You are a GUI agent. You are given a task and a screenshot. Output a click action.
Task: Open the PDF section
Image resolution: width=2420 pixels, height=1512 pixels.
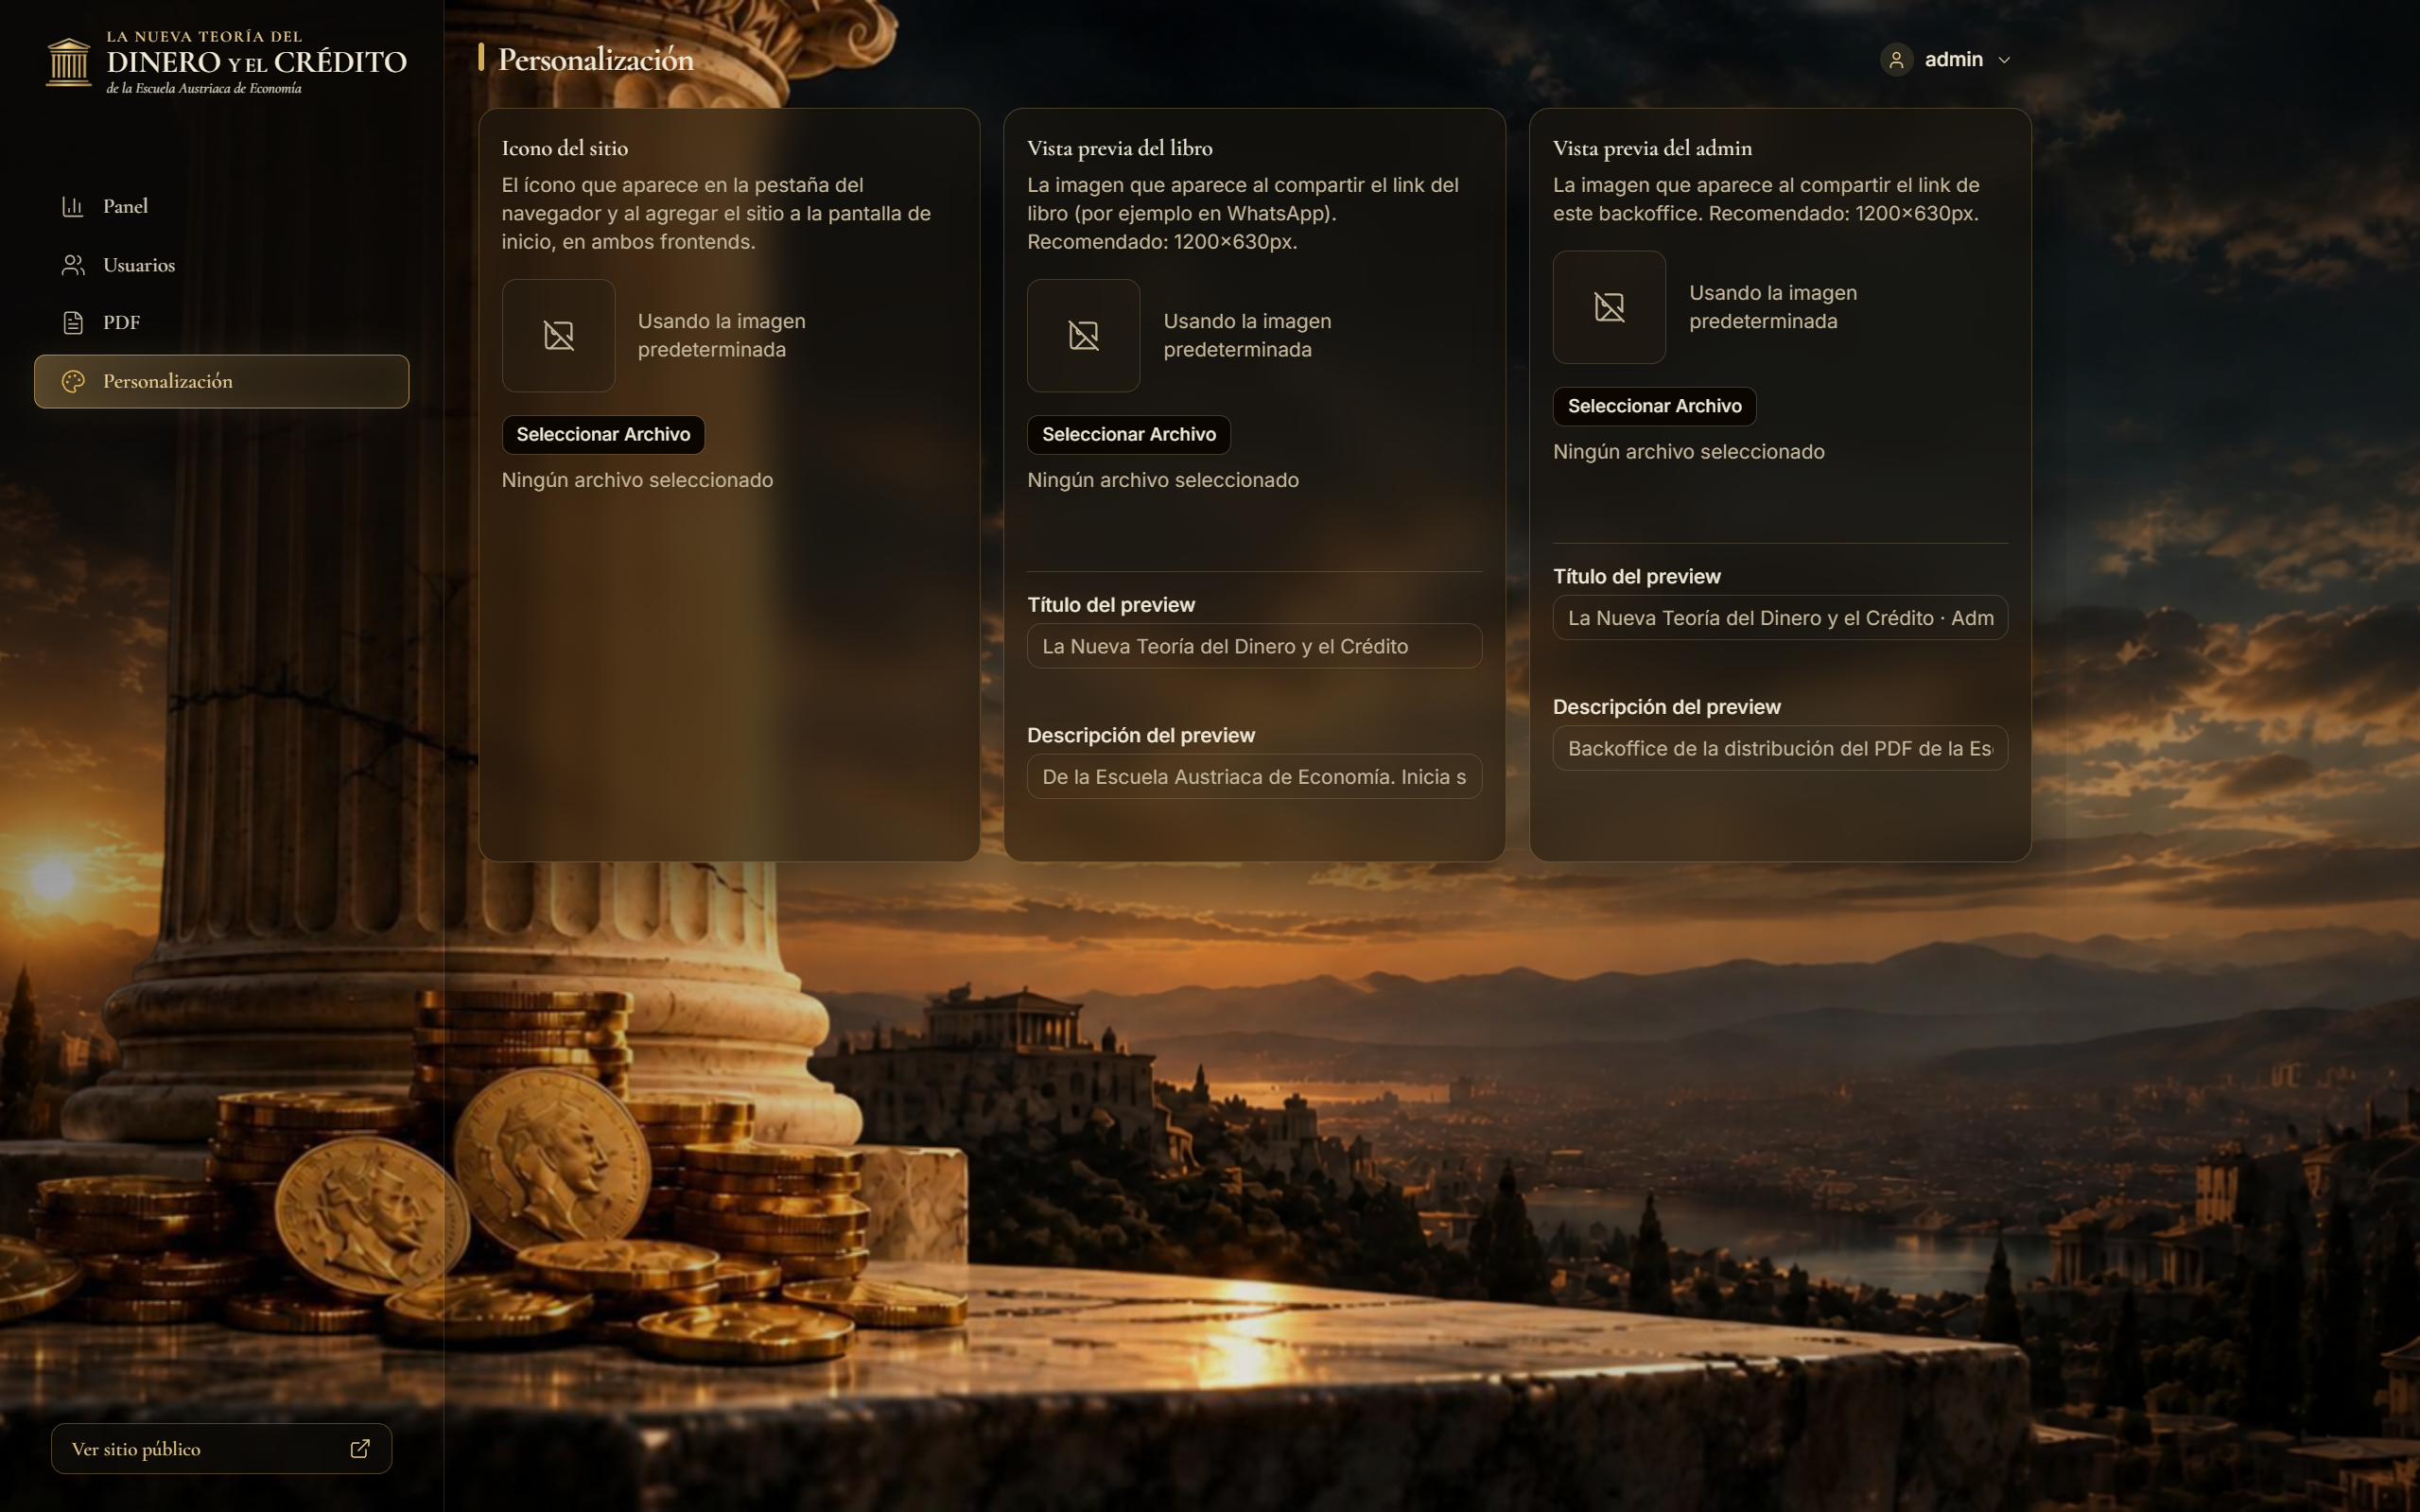coord(221,323)
